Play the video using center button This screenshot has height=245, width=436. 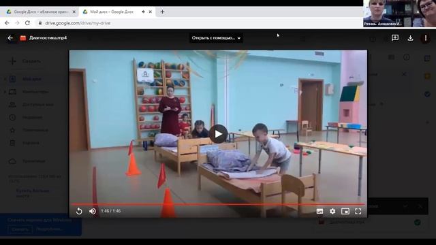click(218, 134)
